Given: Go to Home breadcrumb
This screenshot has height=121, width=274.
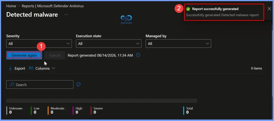Looking at the screenshot, I should [x=11, y=6].
